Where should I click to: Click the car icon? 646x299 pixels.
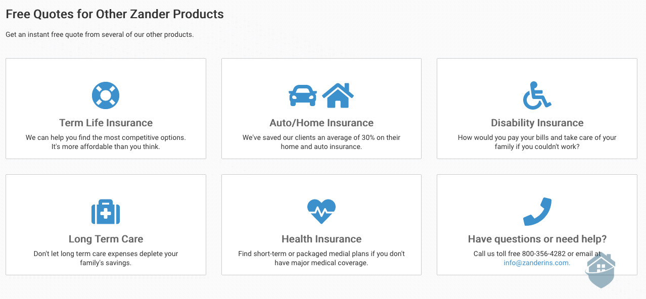[303, 95]
